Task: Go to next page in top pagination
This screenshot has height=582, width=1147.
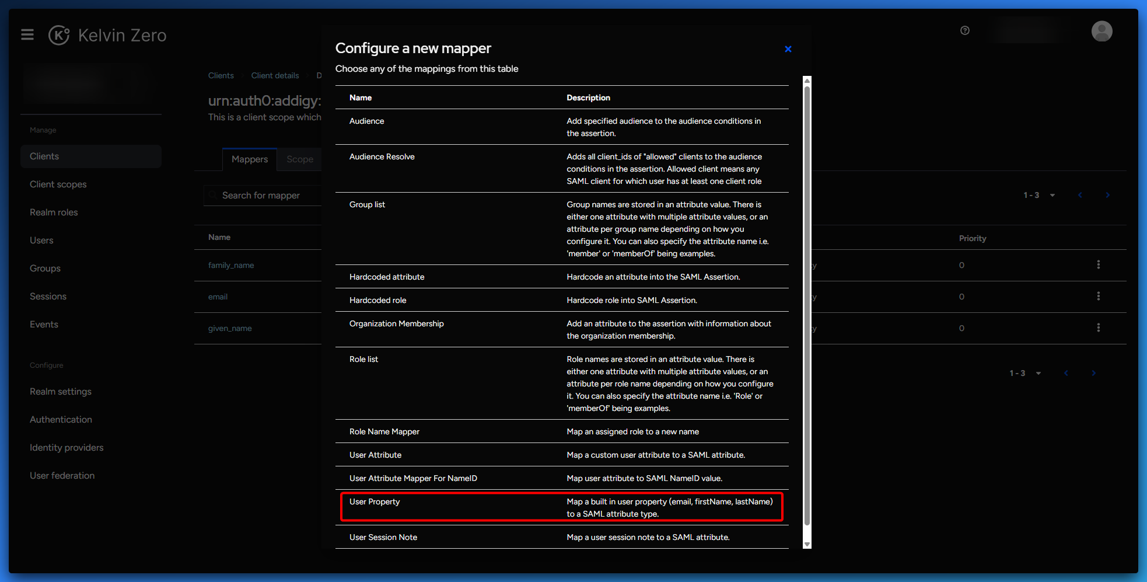Action: click(x=1107, y=195)
